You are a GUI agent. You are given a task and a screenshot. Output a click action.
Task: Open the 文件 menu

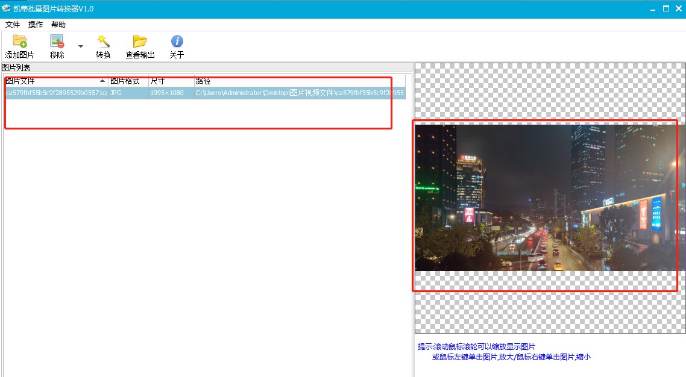pos(13,25)
